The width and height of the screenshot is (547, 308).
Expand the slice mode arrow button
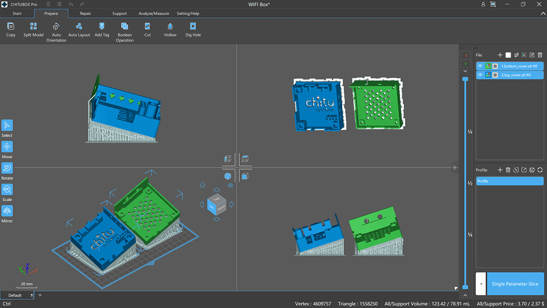[x=481, y=284]
